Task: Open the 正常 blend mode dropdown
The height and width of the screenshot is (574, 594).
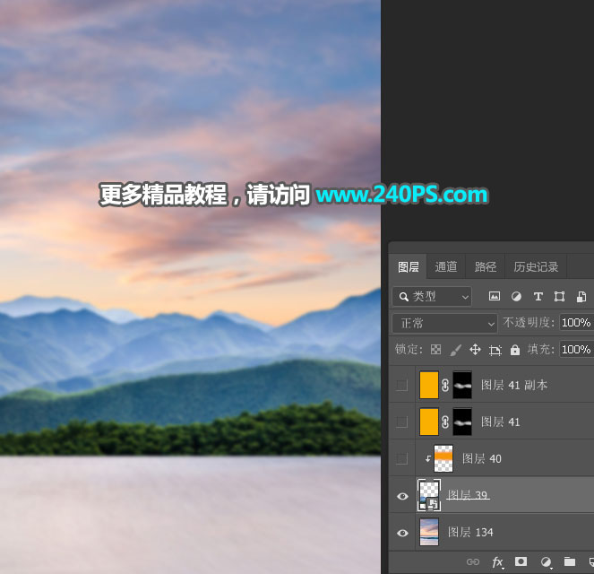Action: [444, 324]
